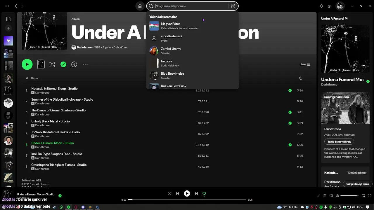Screen dimensions: 374x210
Task: Select Zámbó Jimmy from recent searches
Action: click(x=192, y=51)
